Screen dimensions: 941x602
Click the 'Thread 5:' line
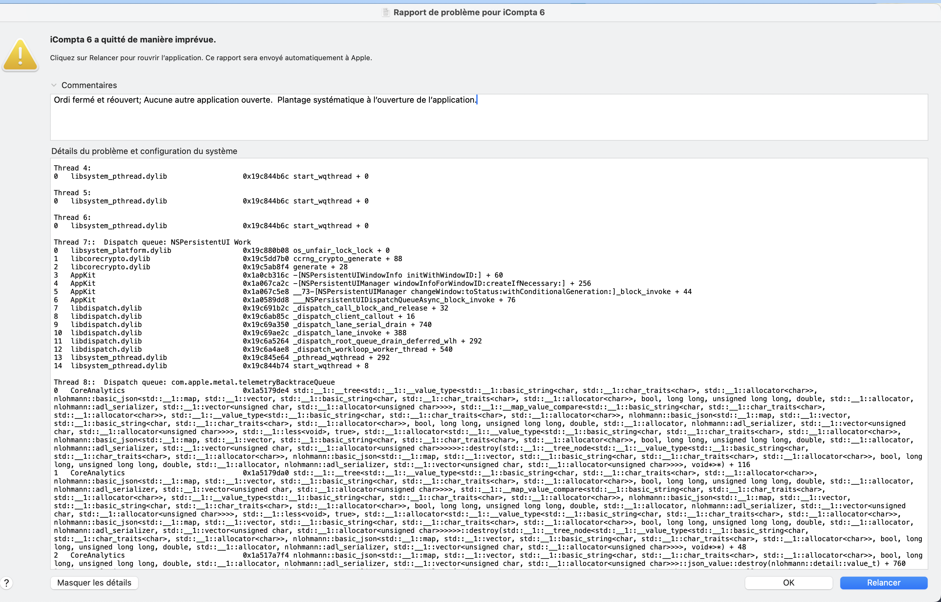point(72,193)
